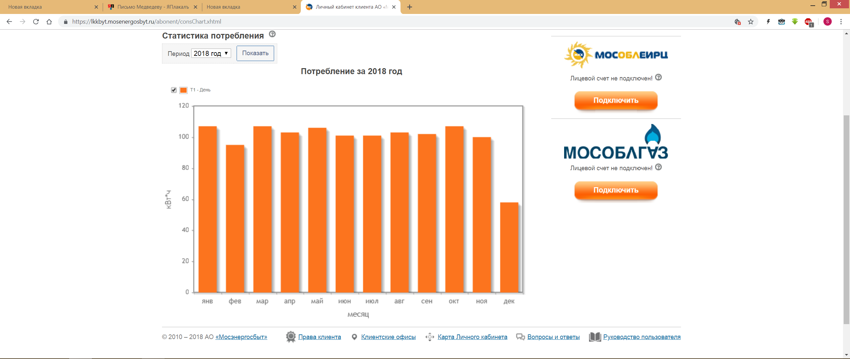Click the Руководство пользователя book icon
This screenshot has width=850, height=359.
595,337
